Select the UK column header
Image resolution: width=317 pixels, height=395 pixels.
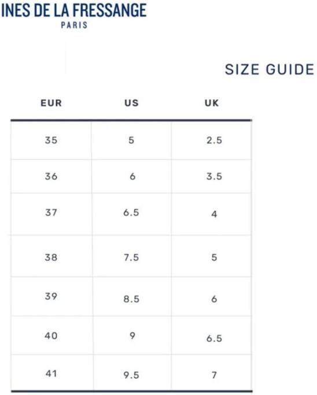212,103
